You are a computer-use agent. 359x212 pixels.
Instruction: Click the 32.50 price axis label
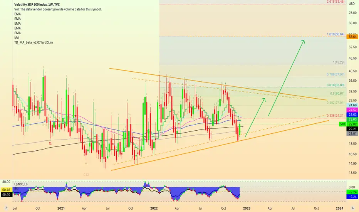point(352,91)
